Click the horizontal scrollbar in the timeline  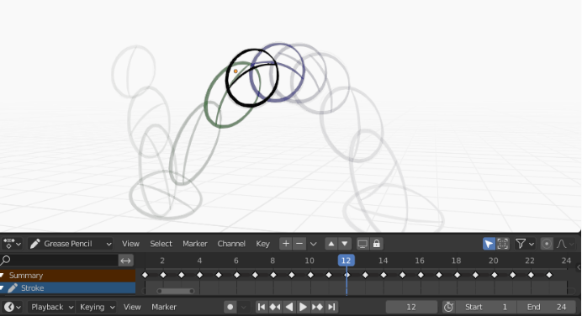click(x=176, y=291)
